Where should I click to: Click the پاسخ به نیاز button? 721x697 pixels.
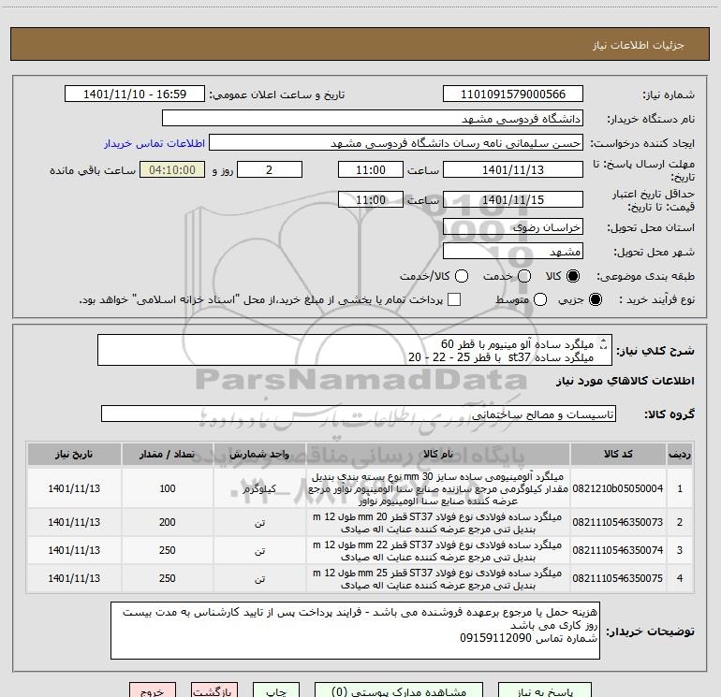(545, 690)
